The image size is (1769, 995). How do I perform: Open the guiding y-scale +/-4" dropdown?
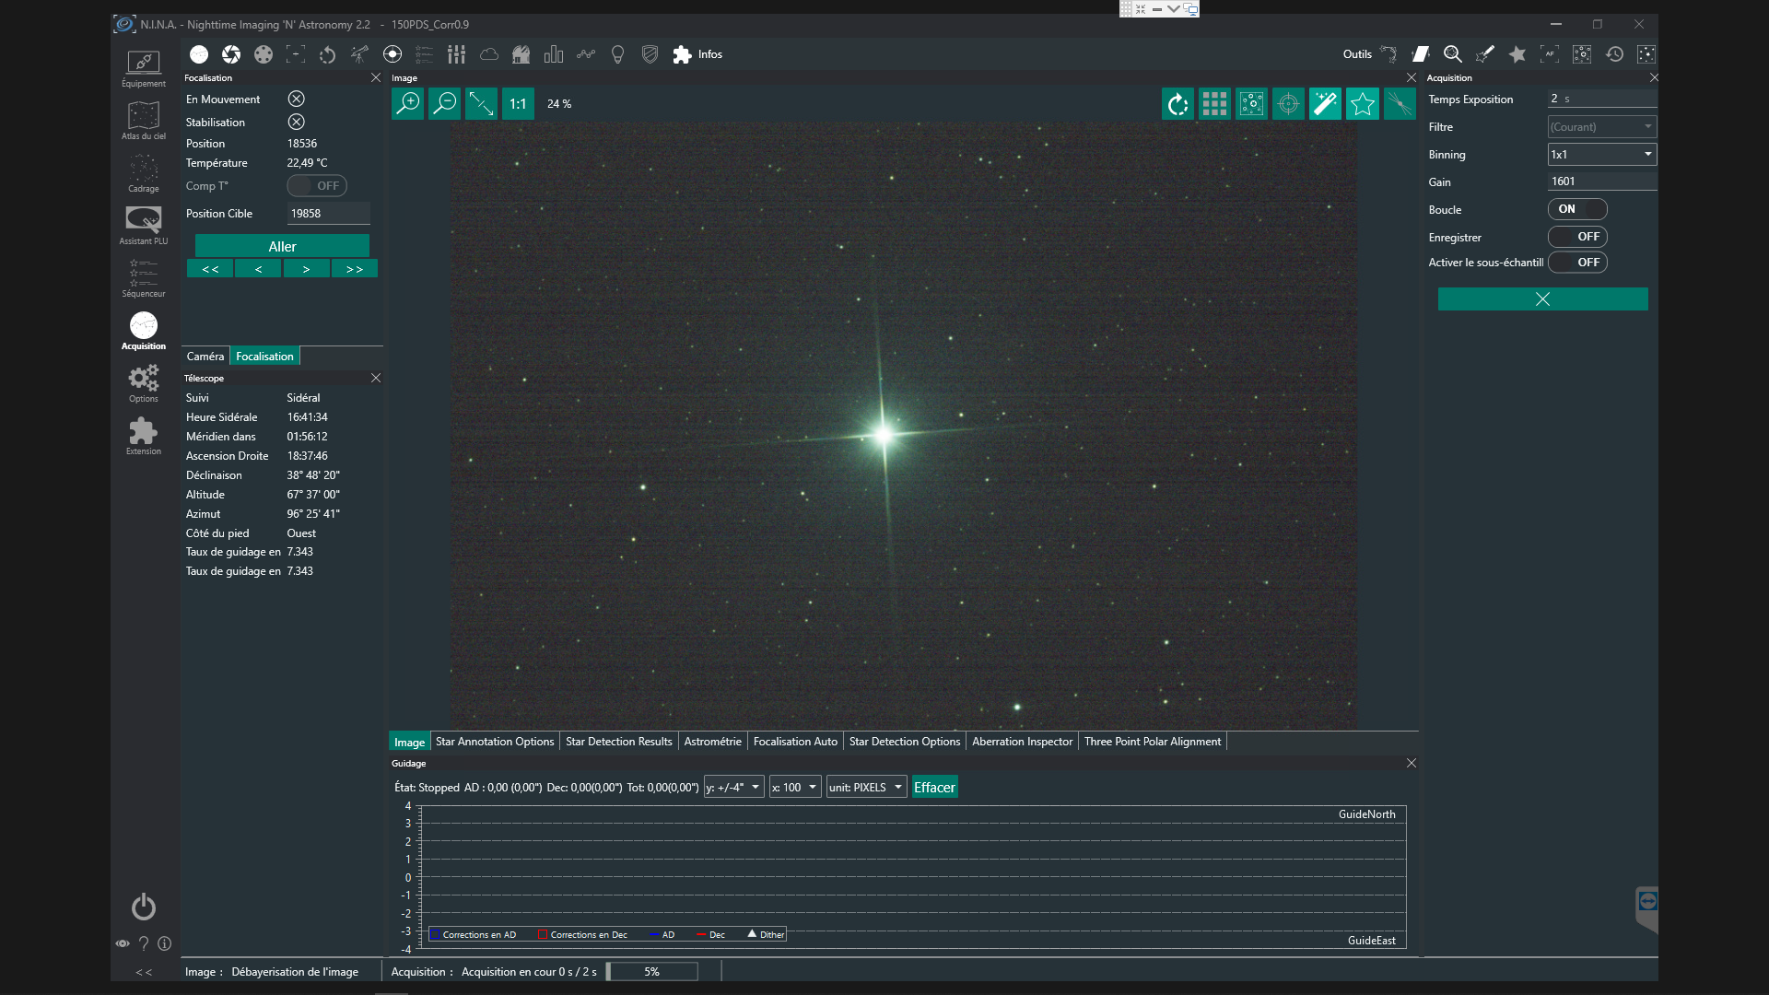pyautogui.click(x=734, y=788)
